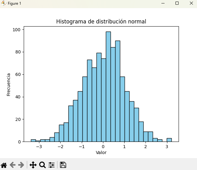
Task: Click the matplotlib icon in the title bar
Action: coord(4,3)
